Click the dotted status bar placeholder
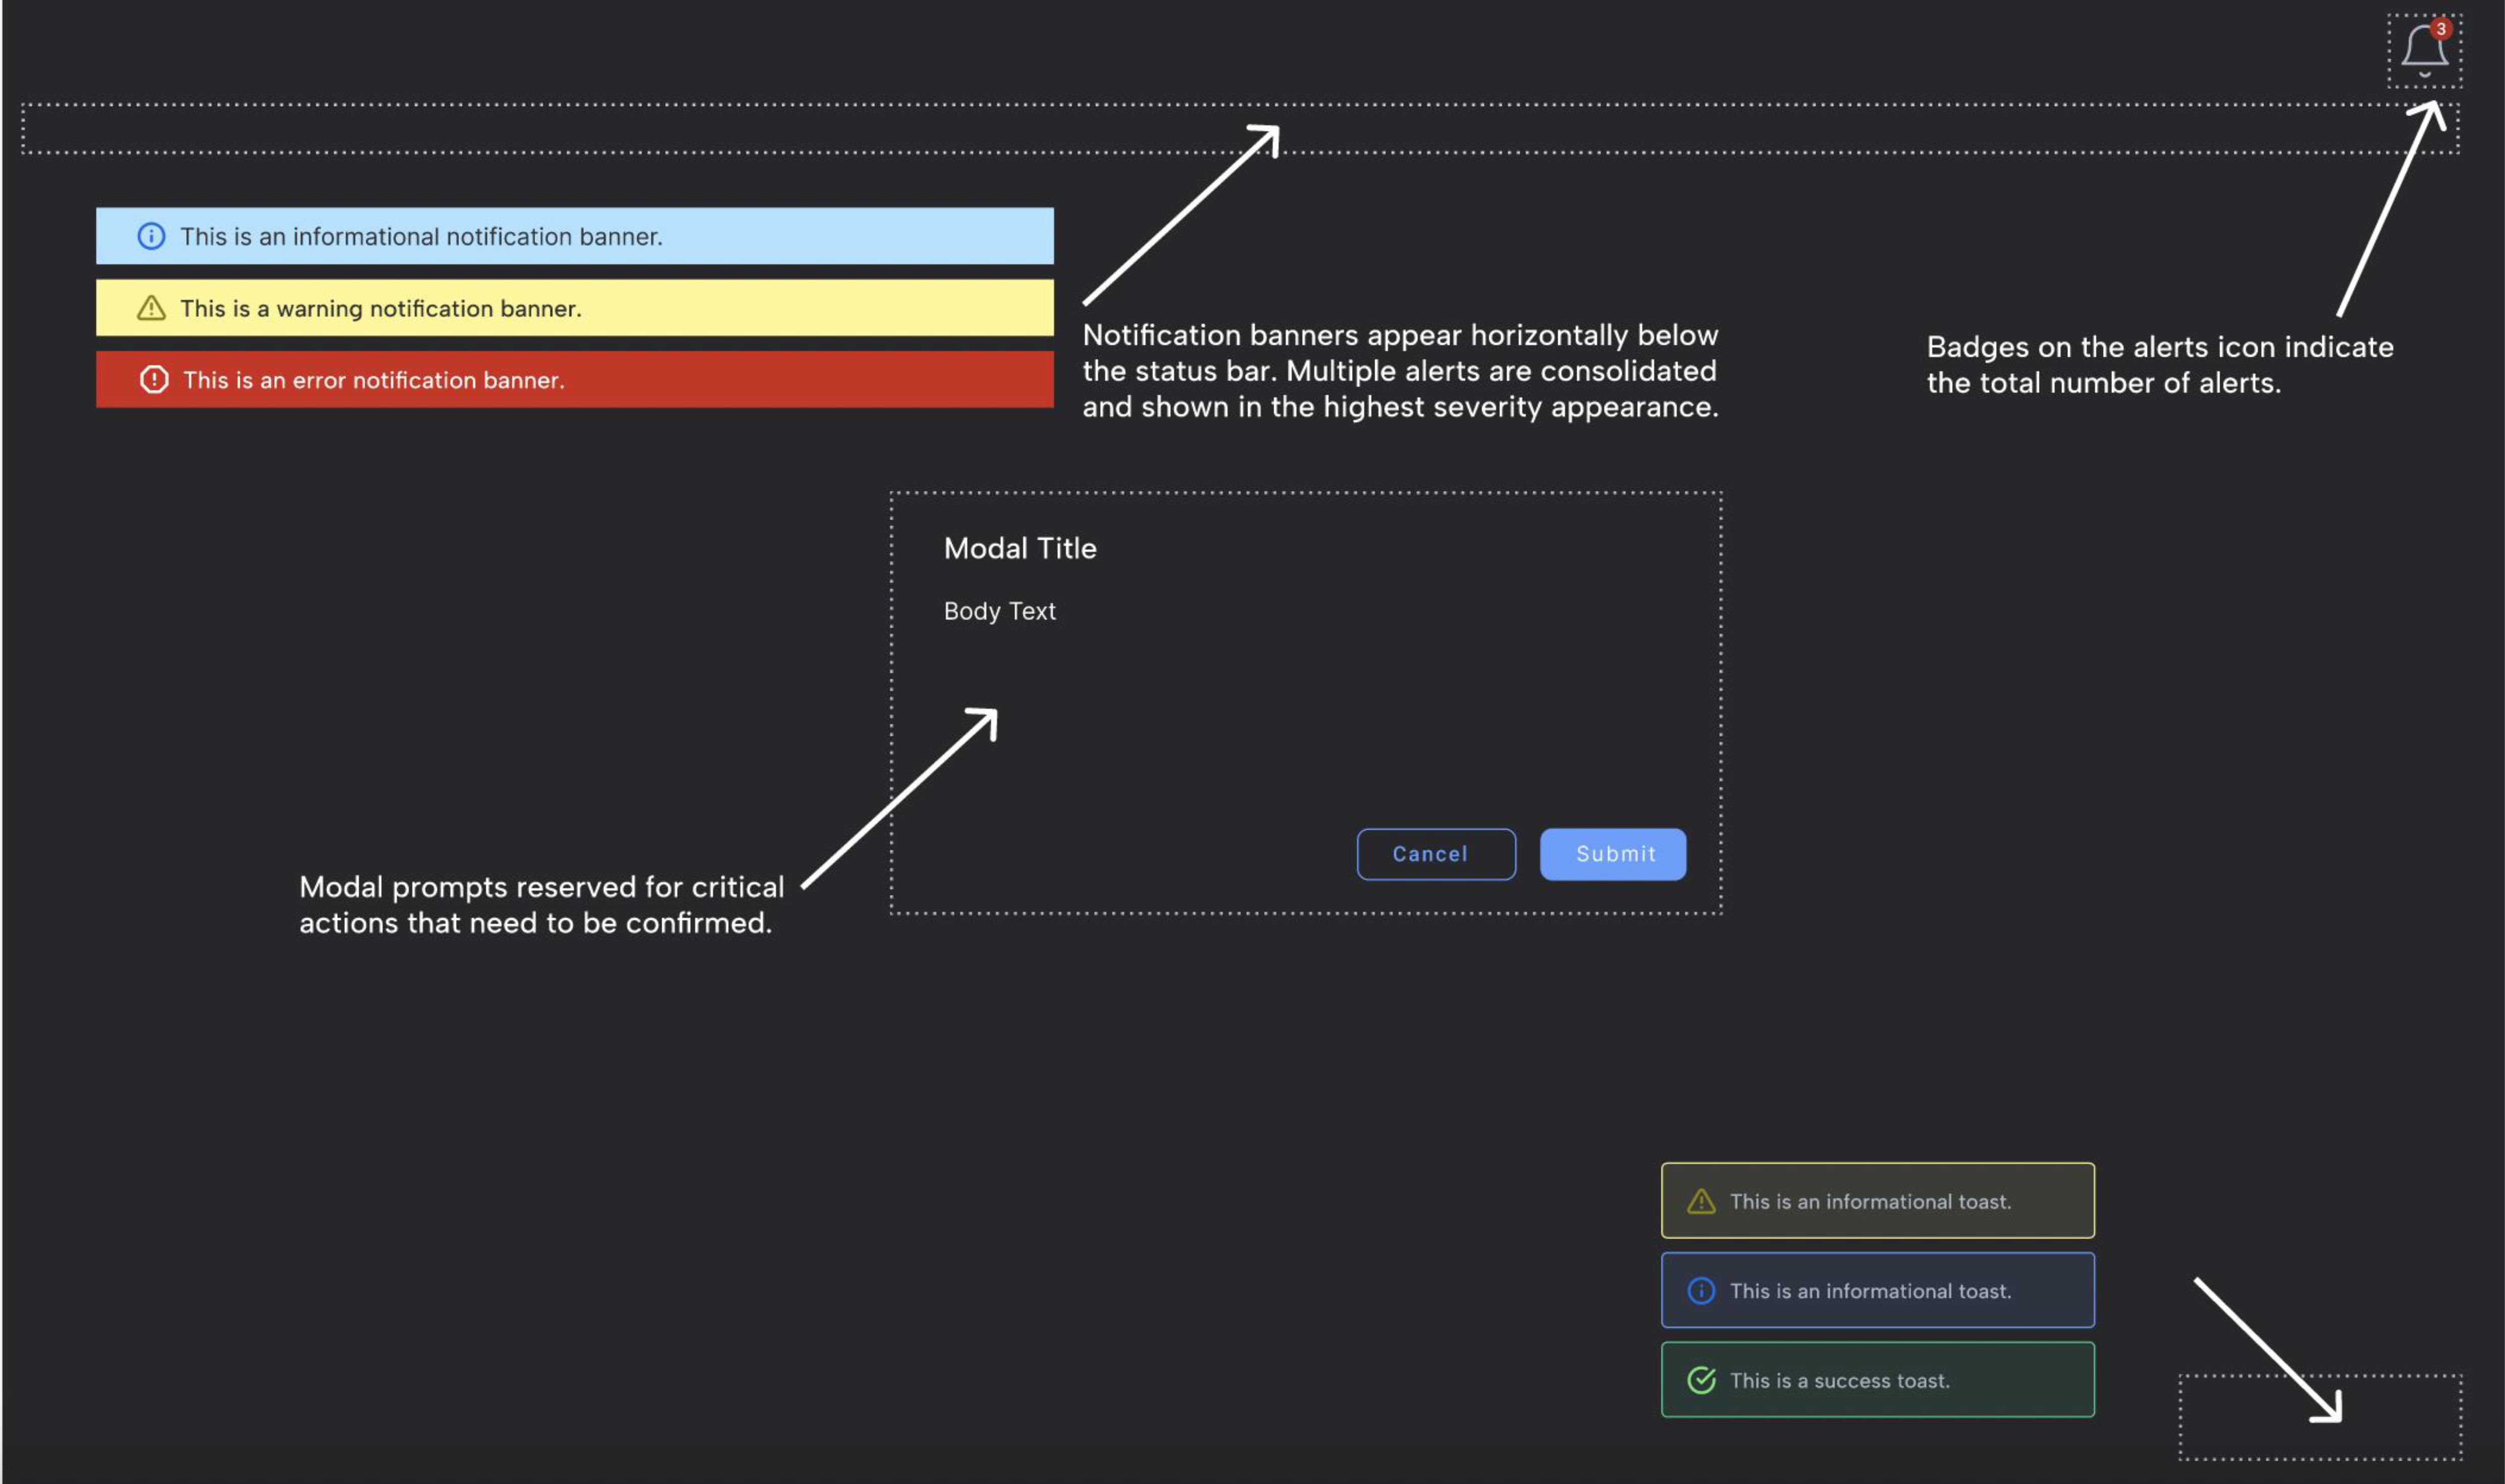2505x1484 pixels. coord(700,129)
